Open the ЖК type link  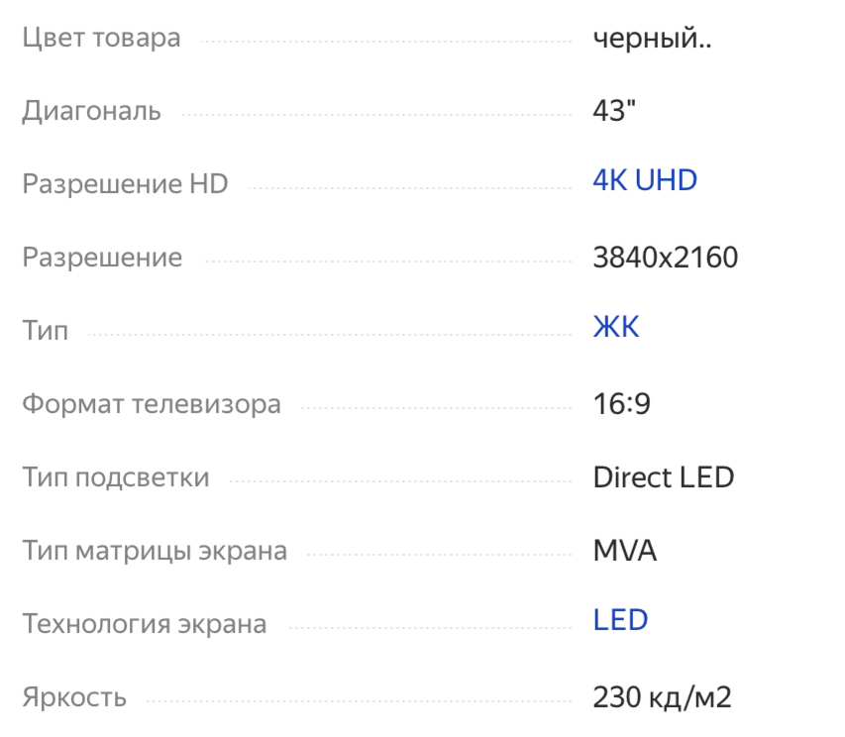click(616, 327)
